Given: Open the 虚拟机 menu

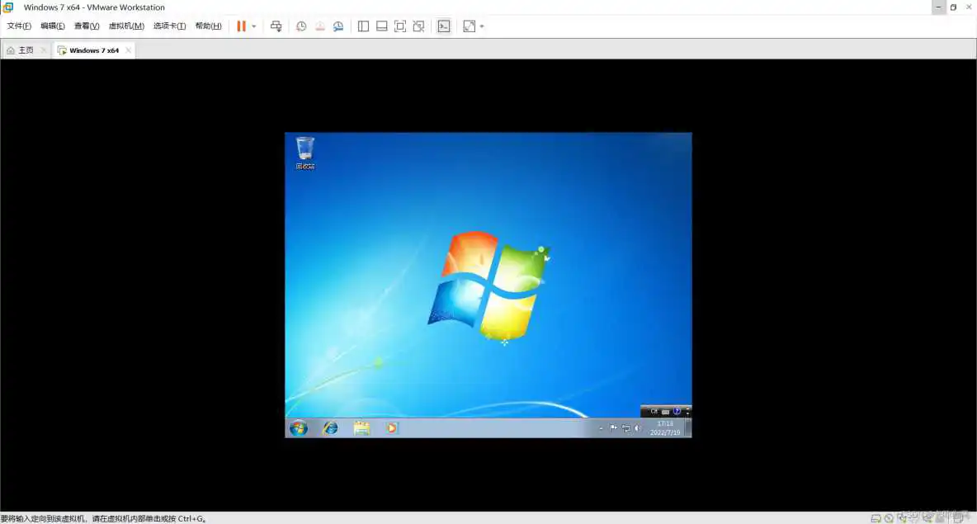Looking at the screenshot, I should point(125,26).
